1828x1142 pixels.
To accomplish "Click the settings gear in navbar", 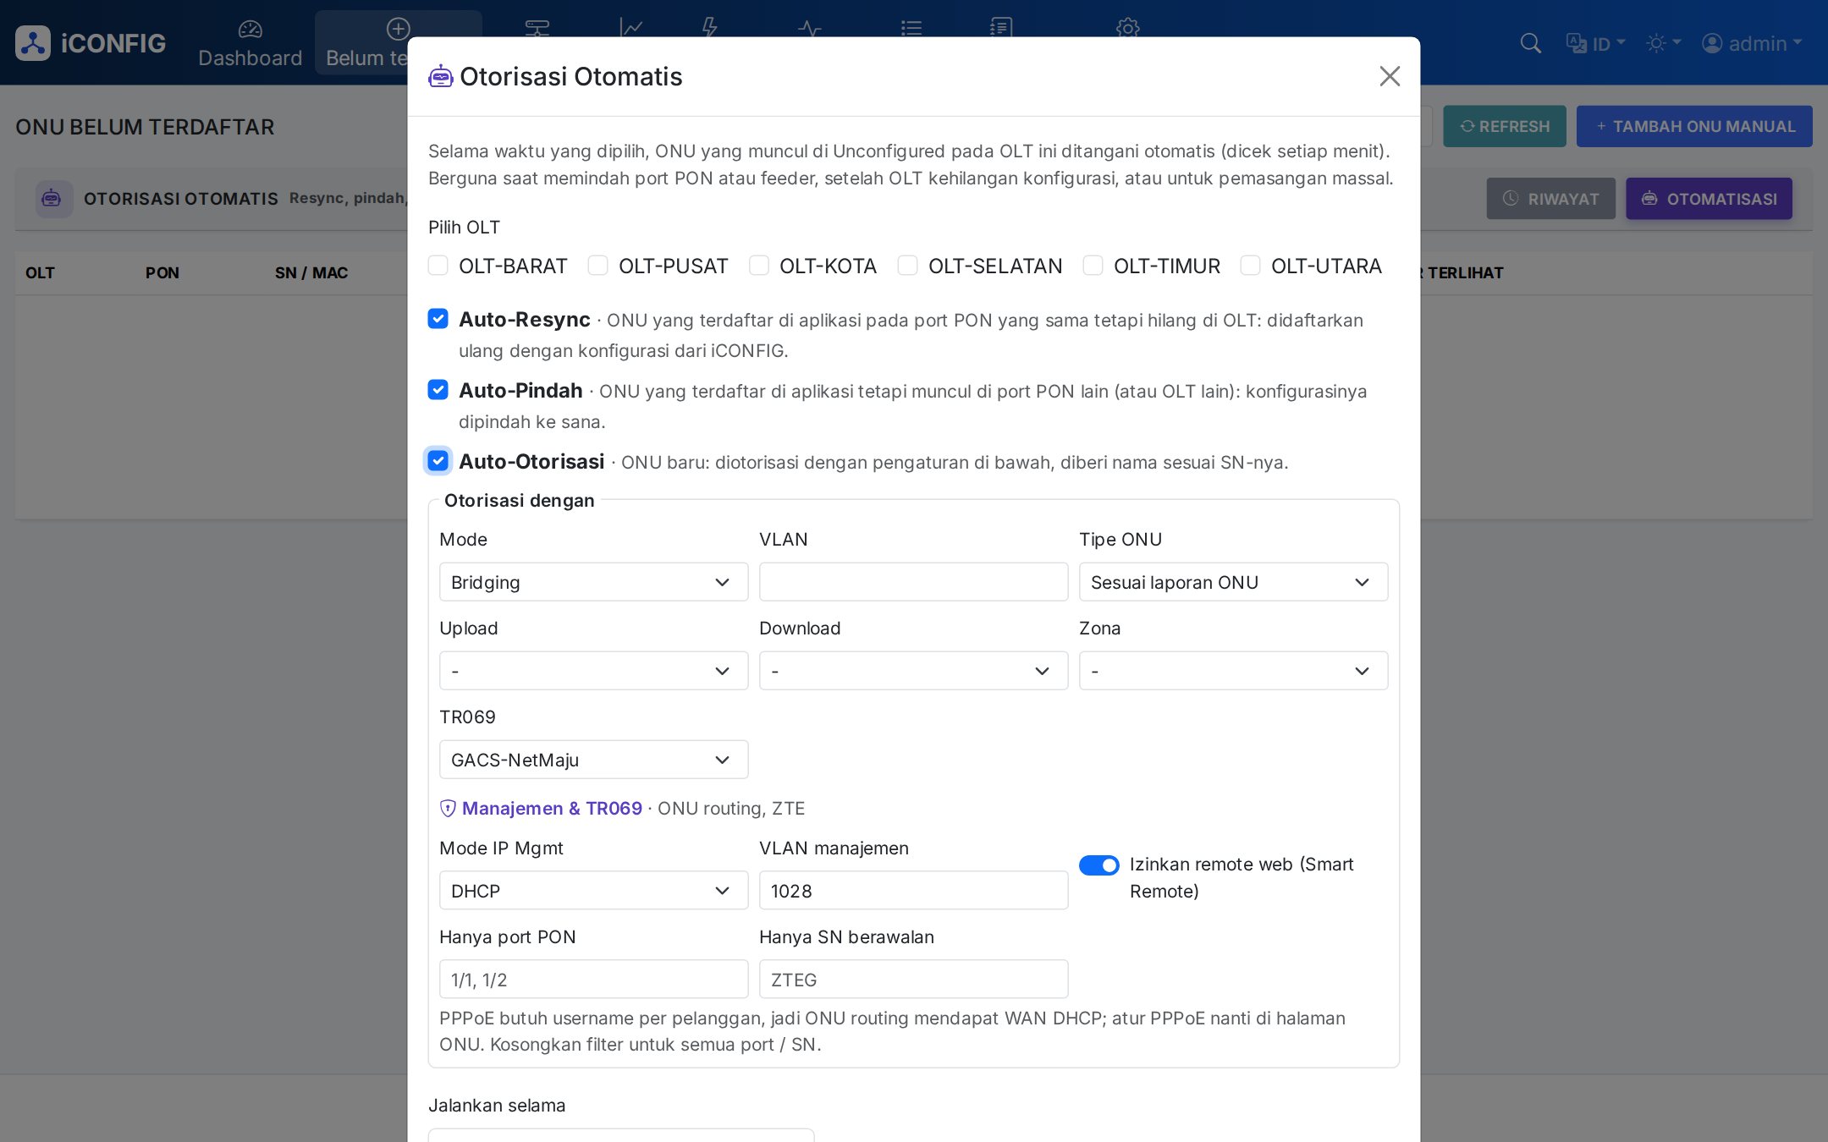I will click(x=1127, y=28).
